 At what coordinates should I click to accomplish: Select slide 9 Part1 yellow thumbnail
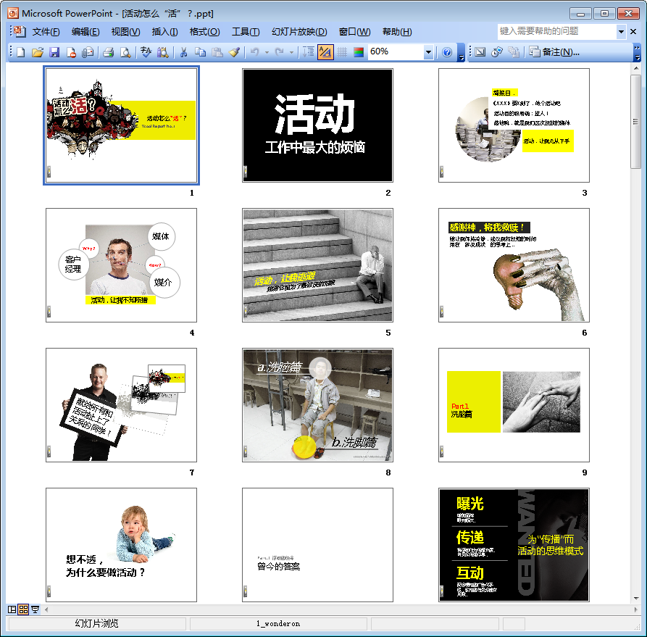coord(514,405)
